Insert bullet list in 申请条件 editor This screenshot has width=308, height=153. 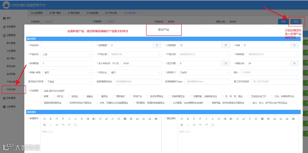119,119
